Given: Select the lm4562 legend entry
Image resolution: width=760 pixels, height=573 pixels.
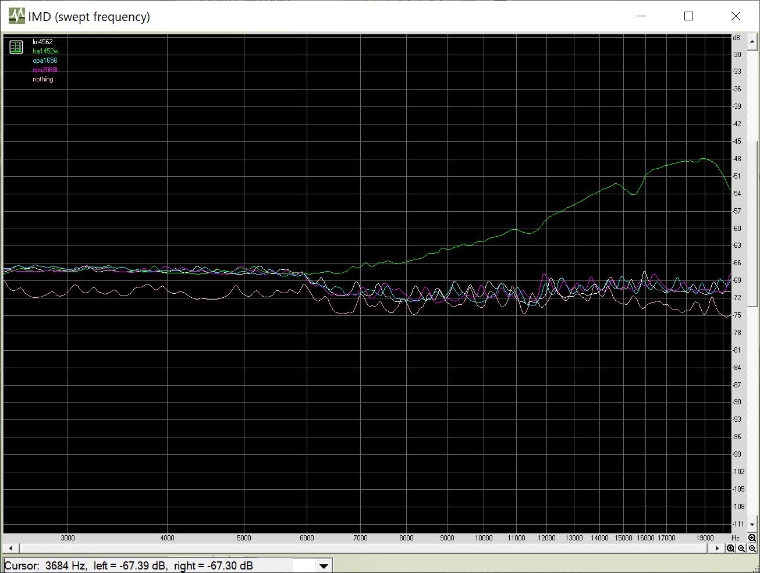Looking at the screenshot, I should [x=42, y=42].
